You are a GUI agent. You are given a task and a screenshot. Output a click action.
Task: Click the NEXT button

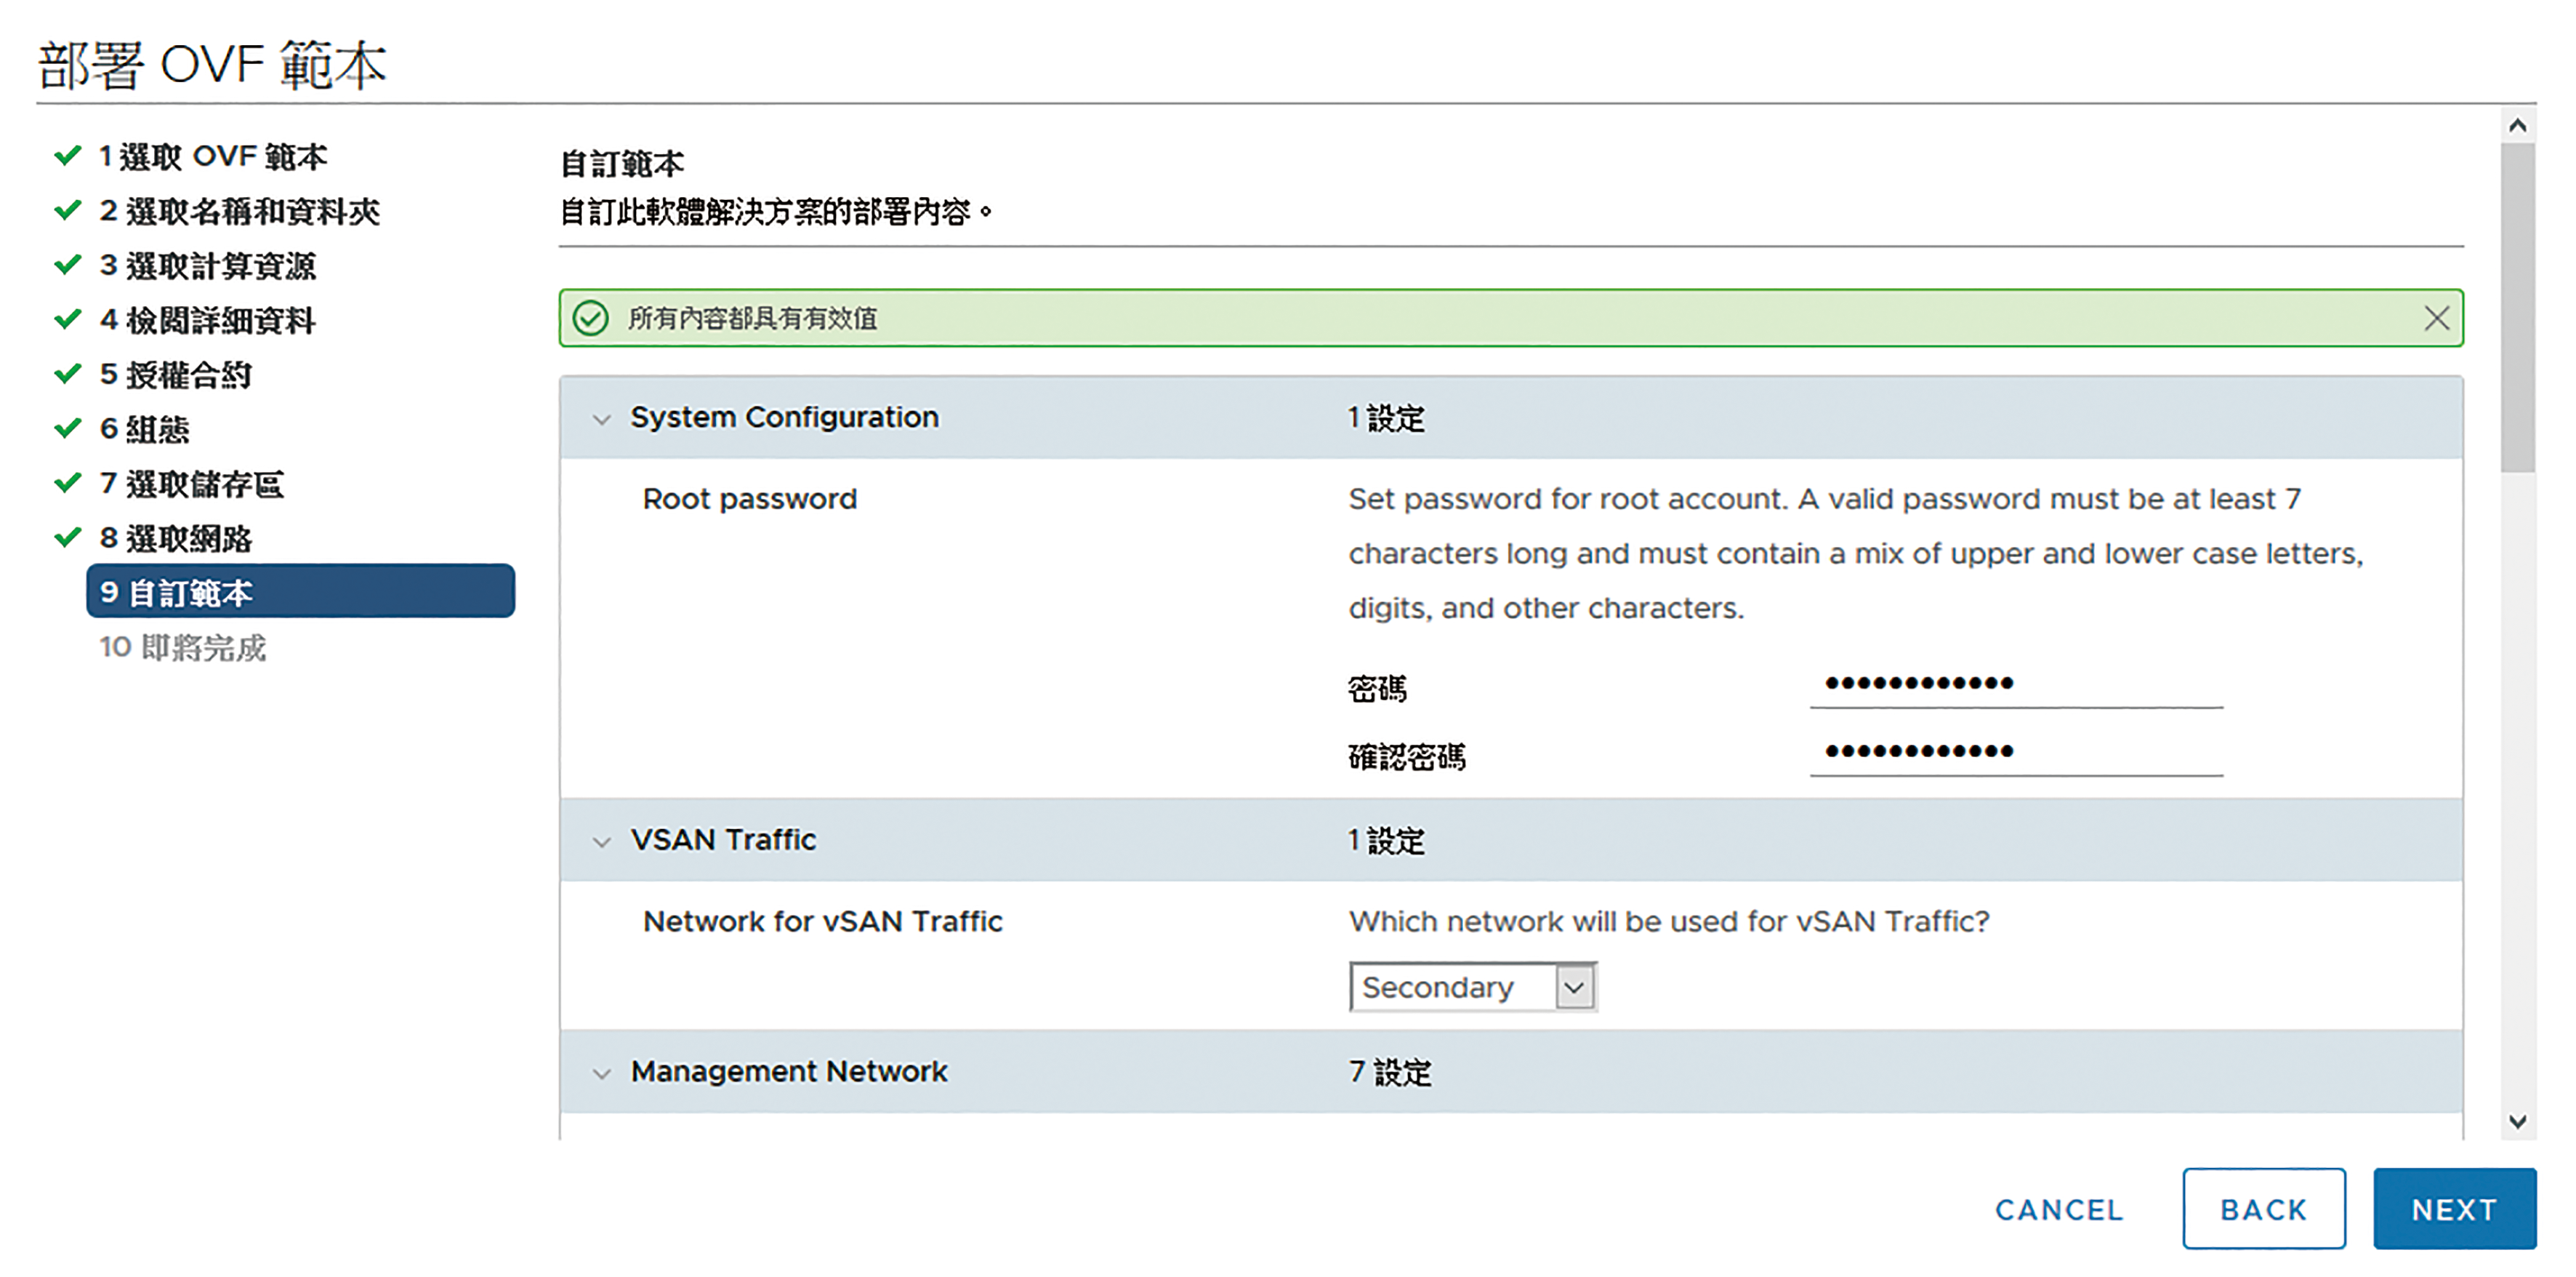tap(2454, 1209)
